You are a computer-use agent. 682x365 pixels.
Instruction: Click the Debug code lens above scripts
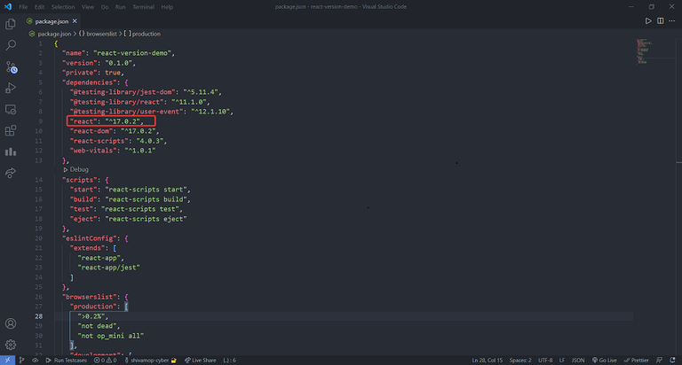coord(78,168)
